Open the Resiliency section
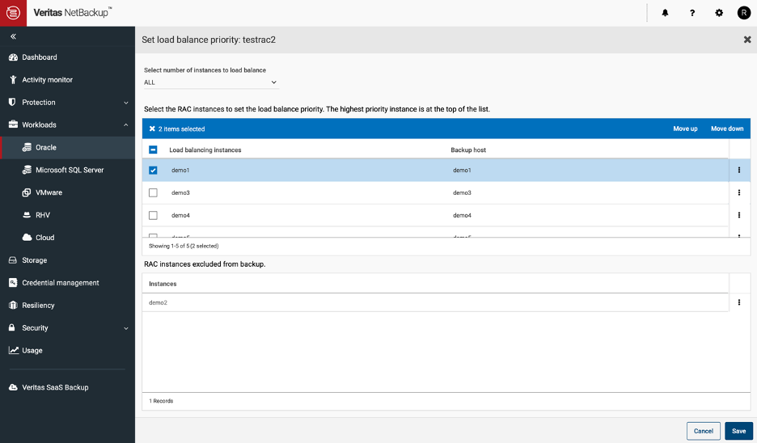 tap(38, 305)
